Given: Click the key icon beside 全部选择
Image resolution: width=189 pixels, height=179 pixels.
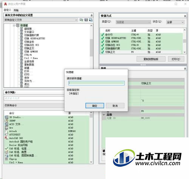Looking at the screenshot, I should click(x=22, y=61).
